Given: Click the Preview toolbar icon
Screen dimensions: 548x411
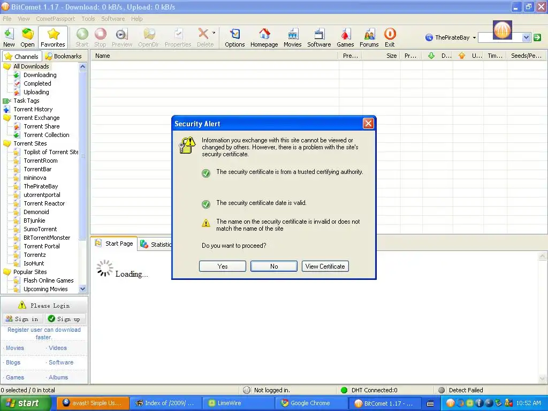Looking at the screenshot, I should (x=122, y=37).
